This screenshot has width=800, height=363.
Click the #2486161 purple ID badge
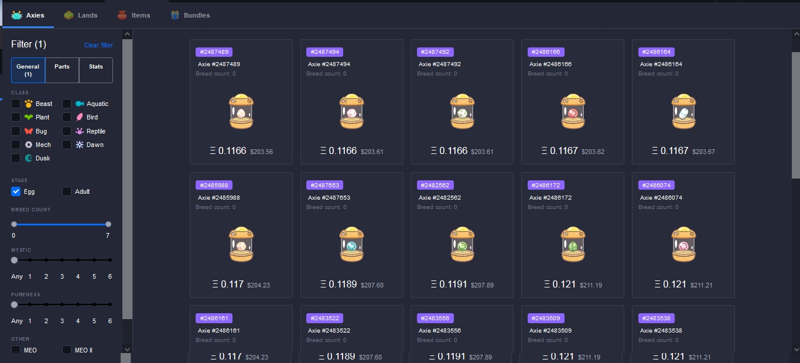click(214, 318)
